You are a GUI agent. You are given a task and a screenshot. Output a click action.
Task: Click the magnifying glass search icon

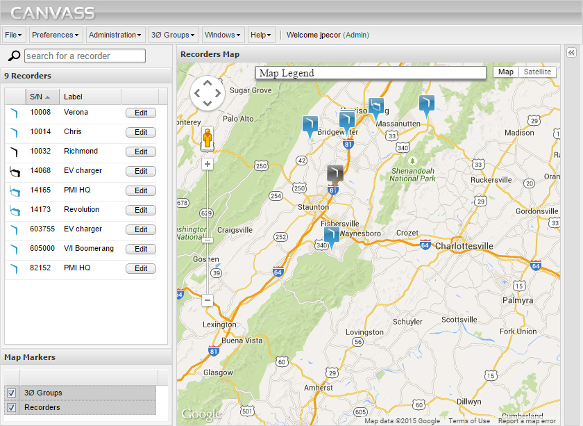pyautogui.click(x=13, y=56)
